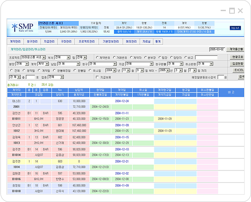The width and height of the screenshot is (251, 202).
Task: Click the 입금현황 button
Action: pos(237,64)
